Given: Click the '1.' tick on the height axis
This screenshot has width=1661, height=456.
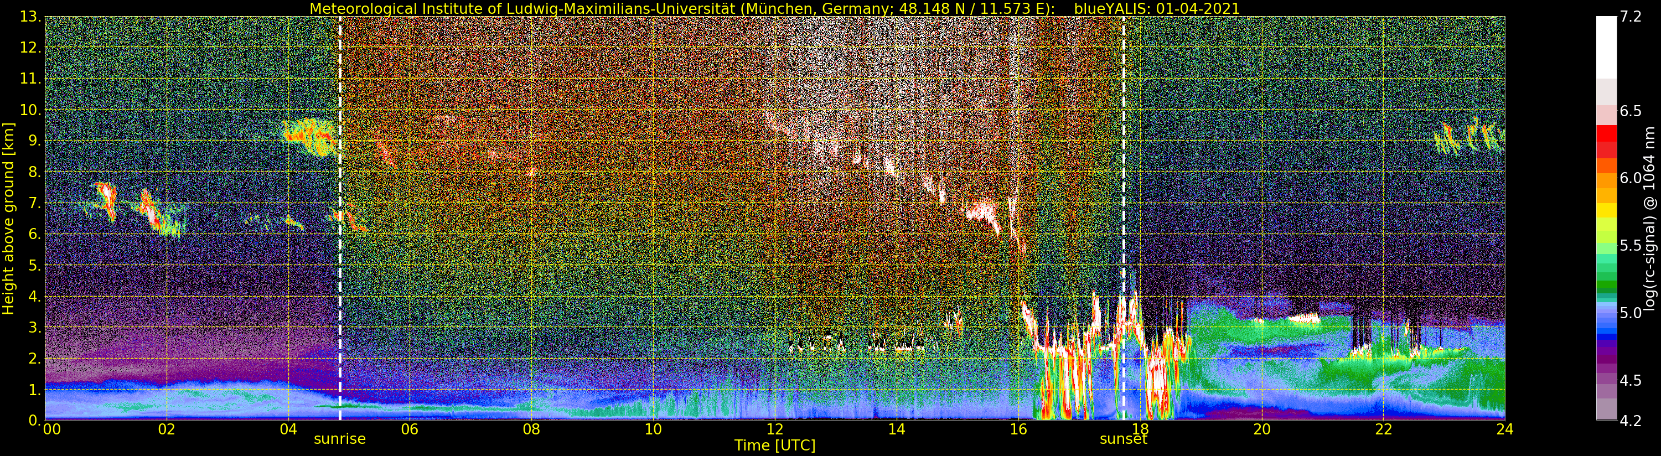Looking at the screenshot, I should [35, 389].
